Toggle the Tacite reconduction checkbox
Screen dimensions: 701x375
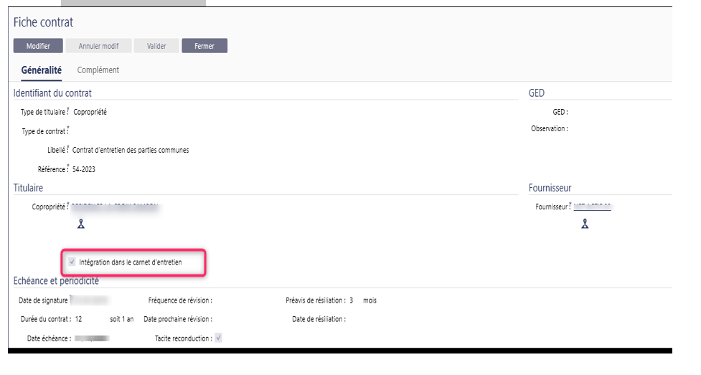pos(219,338)
